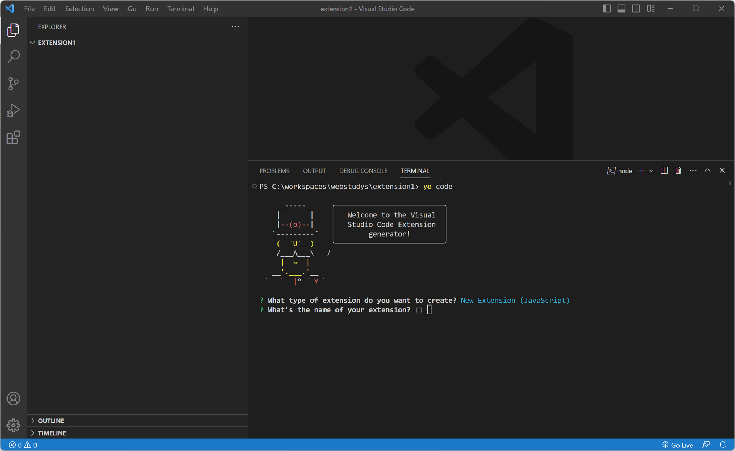Open the new terminal launch profile dropdown
This screenshot has height=451, width=735.
tap(651, 171)
